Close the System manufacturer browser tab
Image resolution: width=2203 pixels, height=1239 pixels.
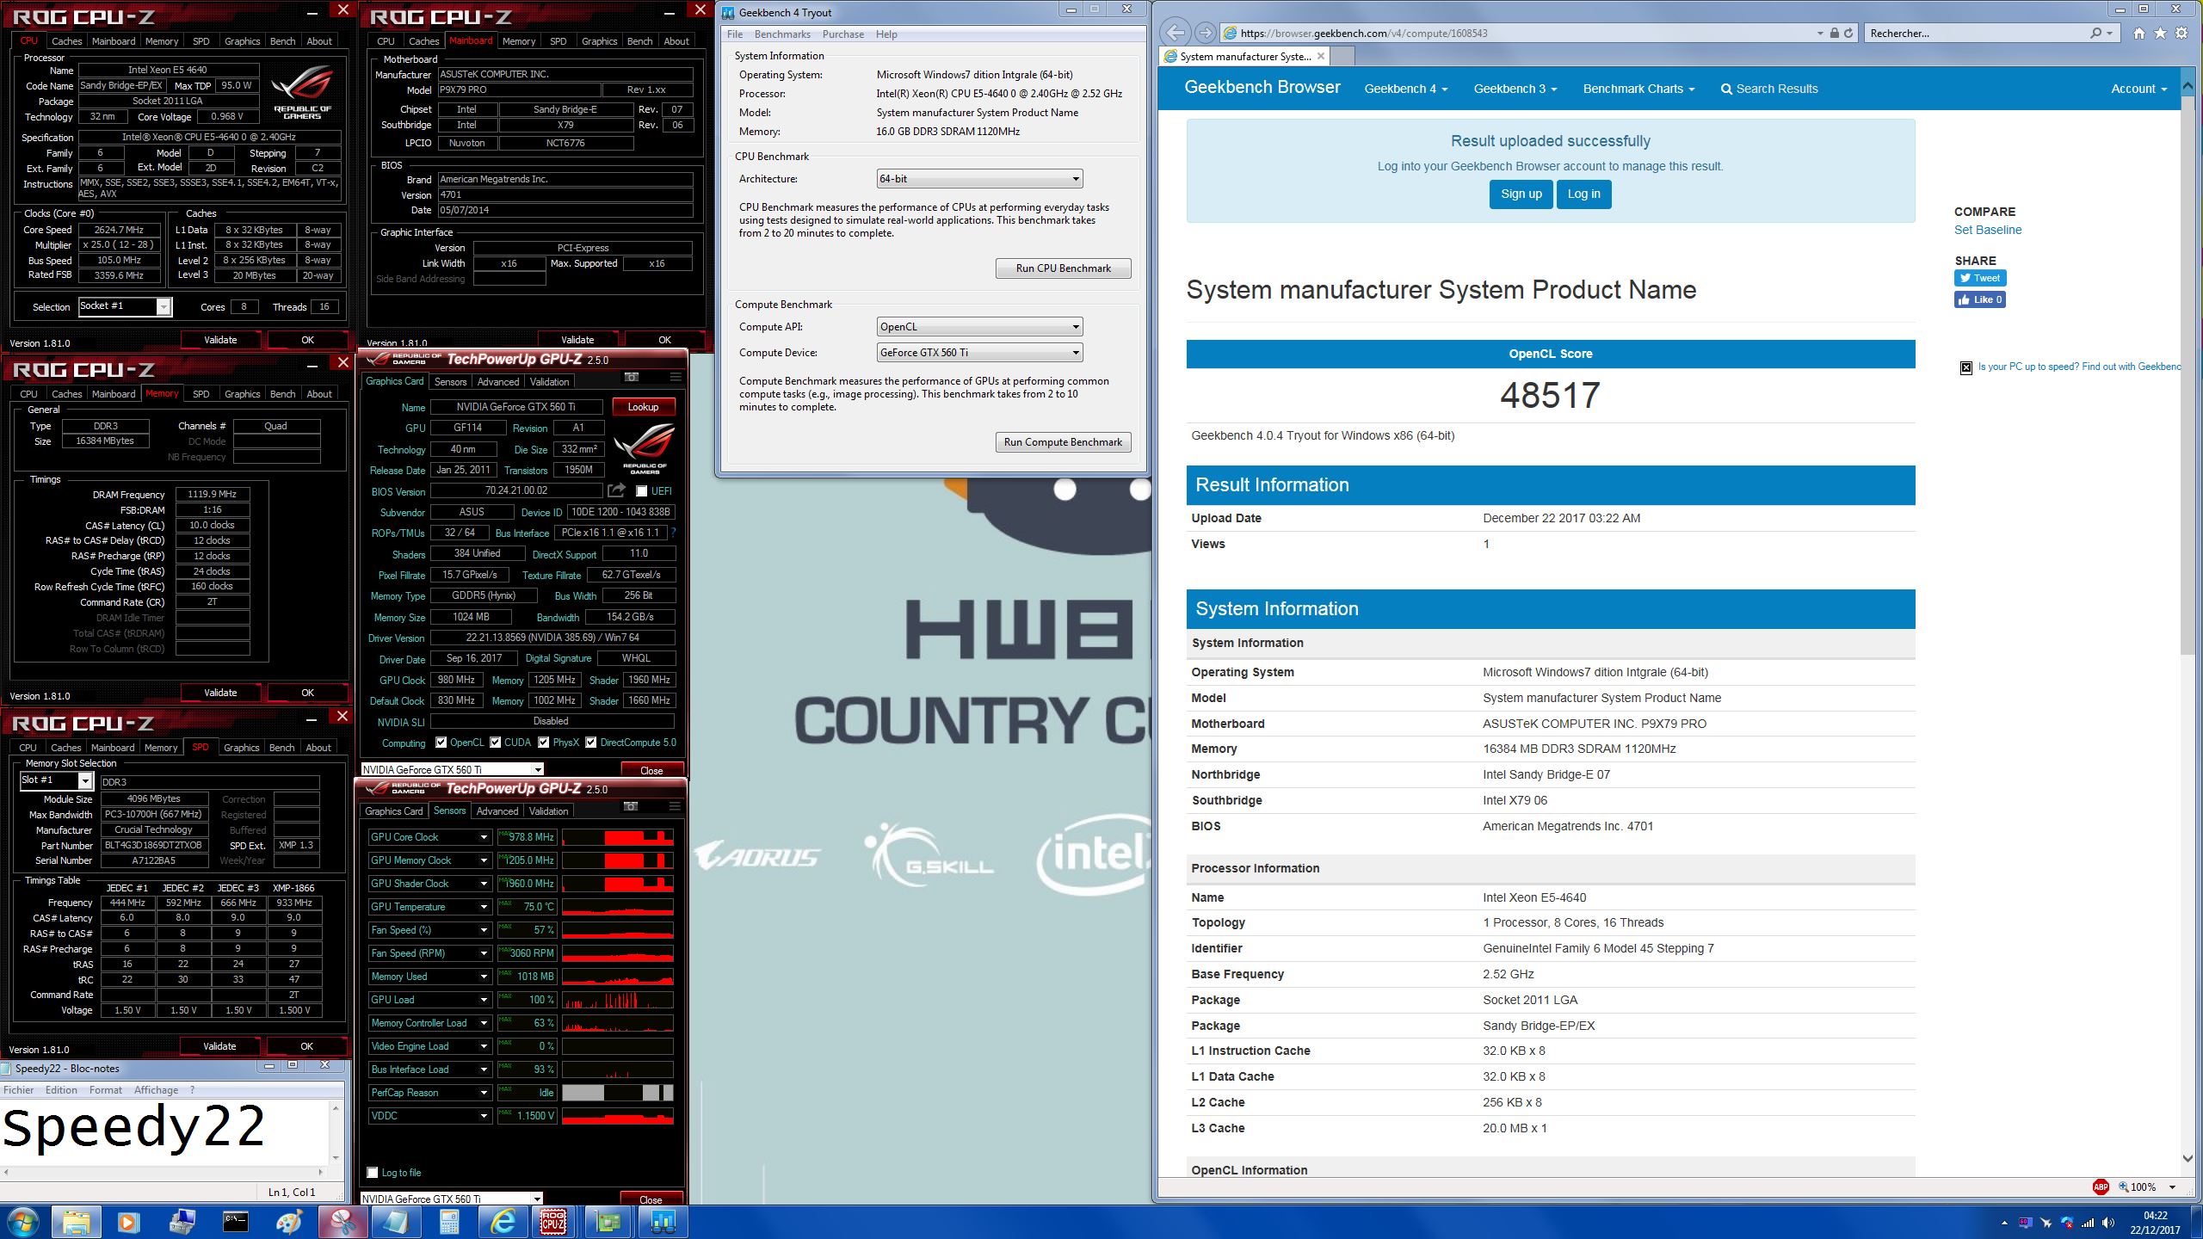[x=1321, y=56]
